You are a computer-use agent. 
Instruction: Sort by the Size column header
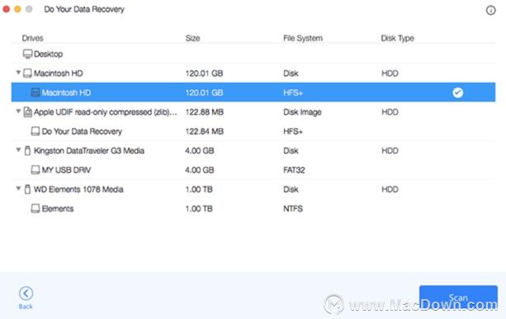click(192, 38)
